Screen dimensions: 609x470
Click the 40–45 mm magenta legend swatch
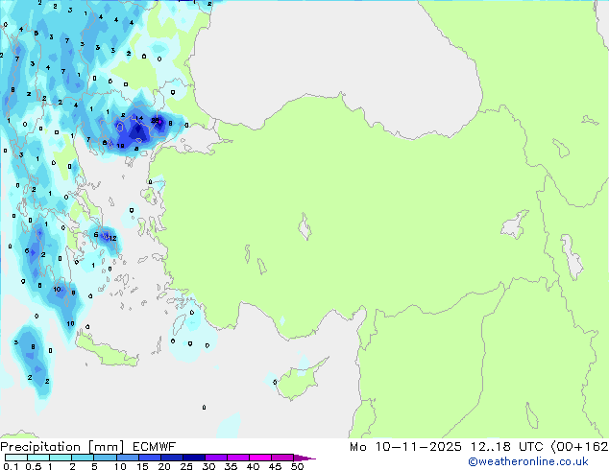coord(260,458)
